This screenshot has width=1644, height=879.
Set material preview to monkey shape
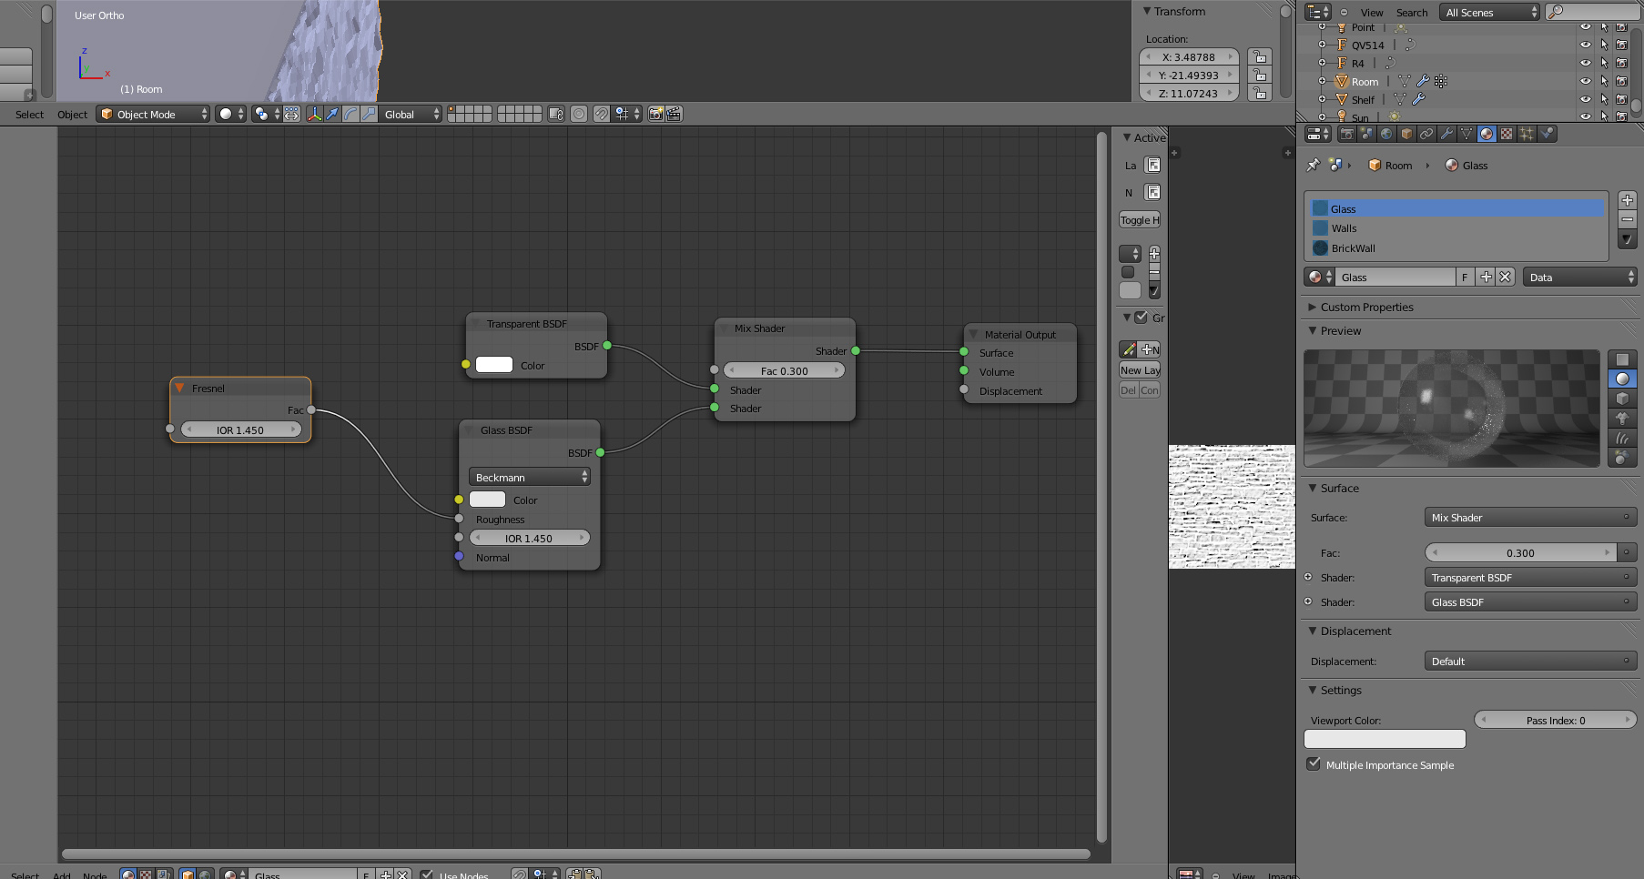(x=1622, y=419)
